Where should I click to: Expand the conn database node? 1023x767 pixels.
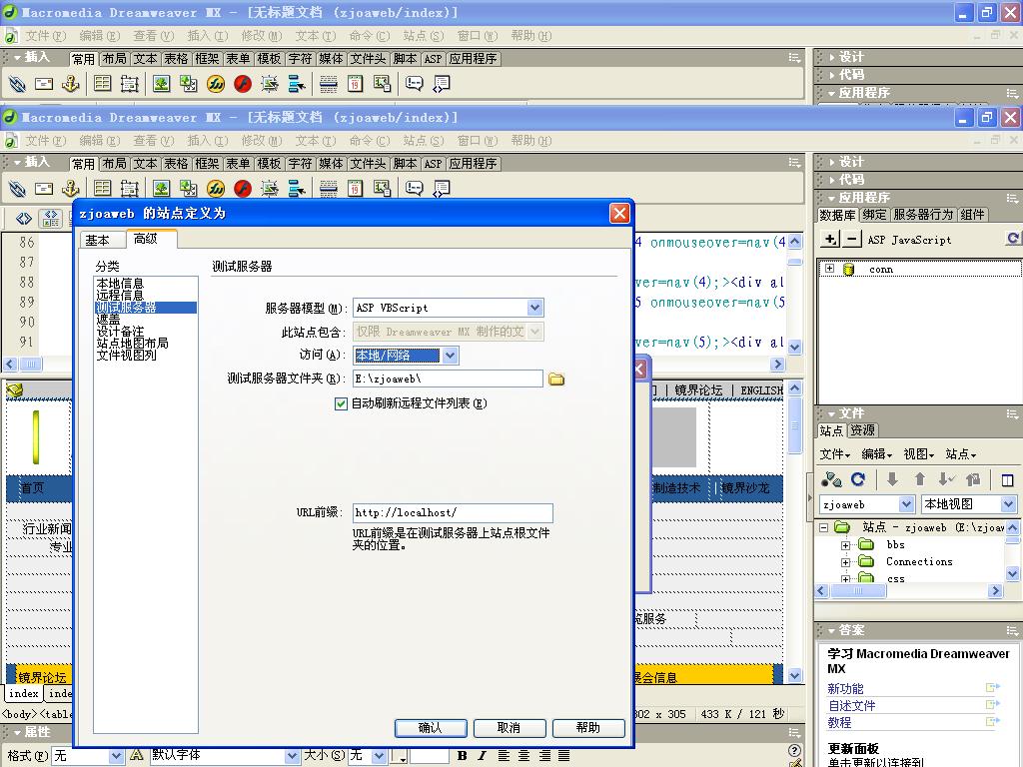(x=829, y=268)
